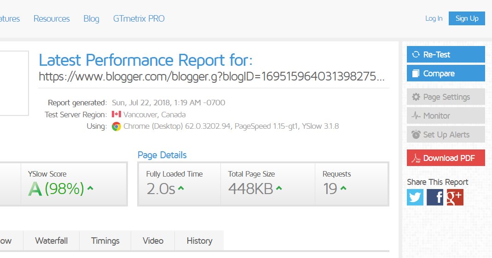
Task: Share report on Google Plus icon
Action: (x=455, y=197)
